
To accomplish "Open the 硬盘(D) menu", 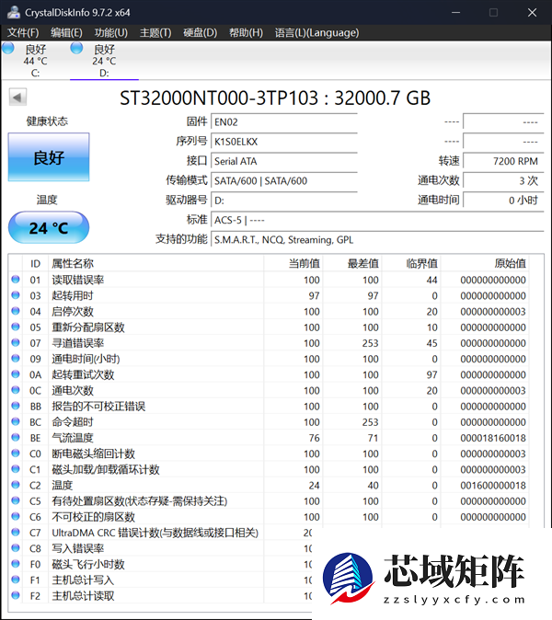I will (200, 32).
